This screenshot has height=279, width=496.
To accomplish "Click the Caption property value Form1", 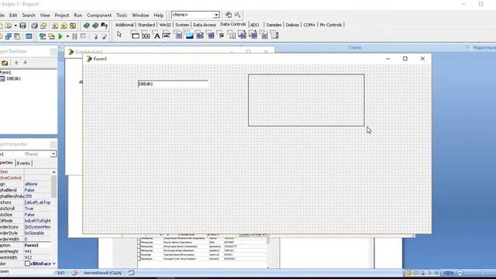I will [37, 245].
